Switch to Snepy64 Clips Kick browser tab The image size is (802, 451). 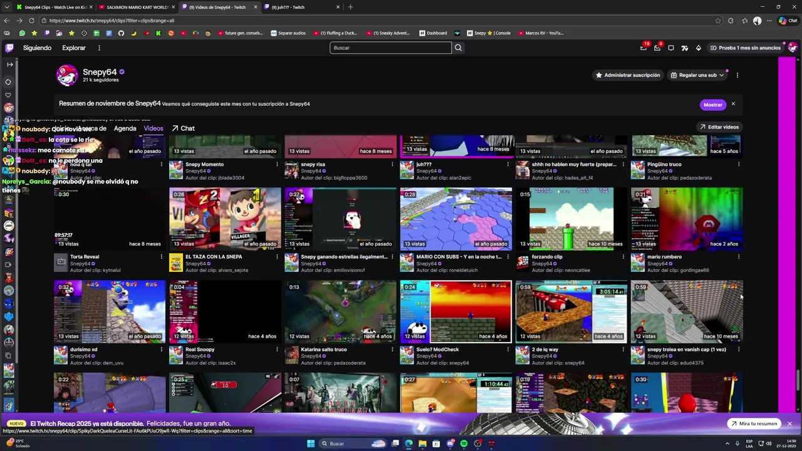(55, 7)
